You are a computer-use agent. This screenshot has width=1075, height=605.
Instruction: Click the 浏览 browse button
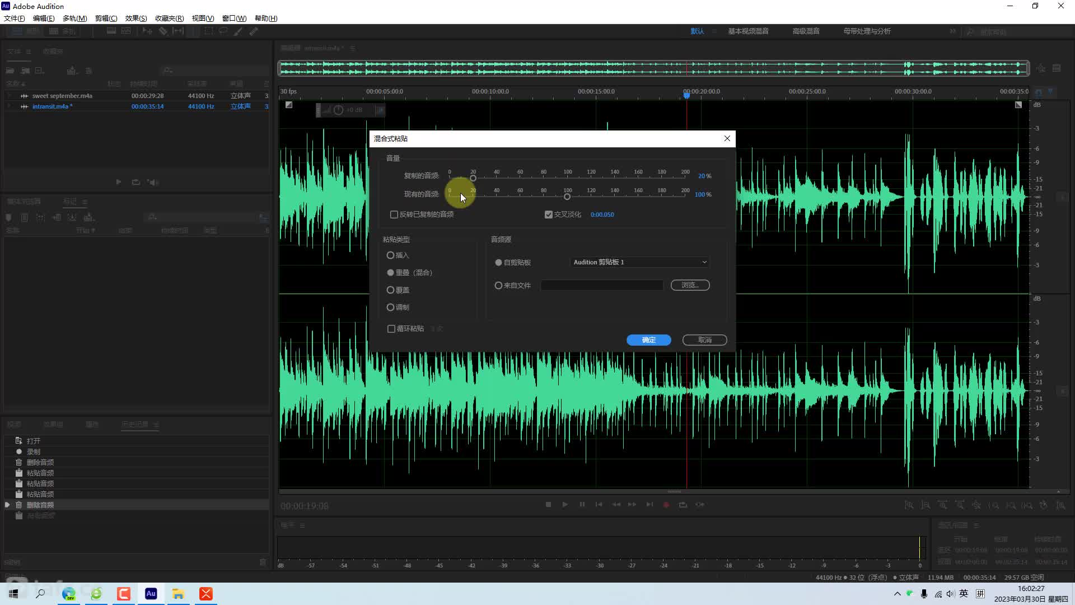coord(690,285)
